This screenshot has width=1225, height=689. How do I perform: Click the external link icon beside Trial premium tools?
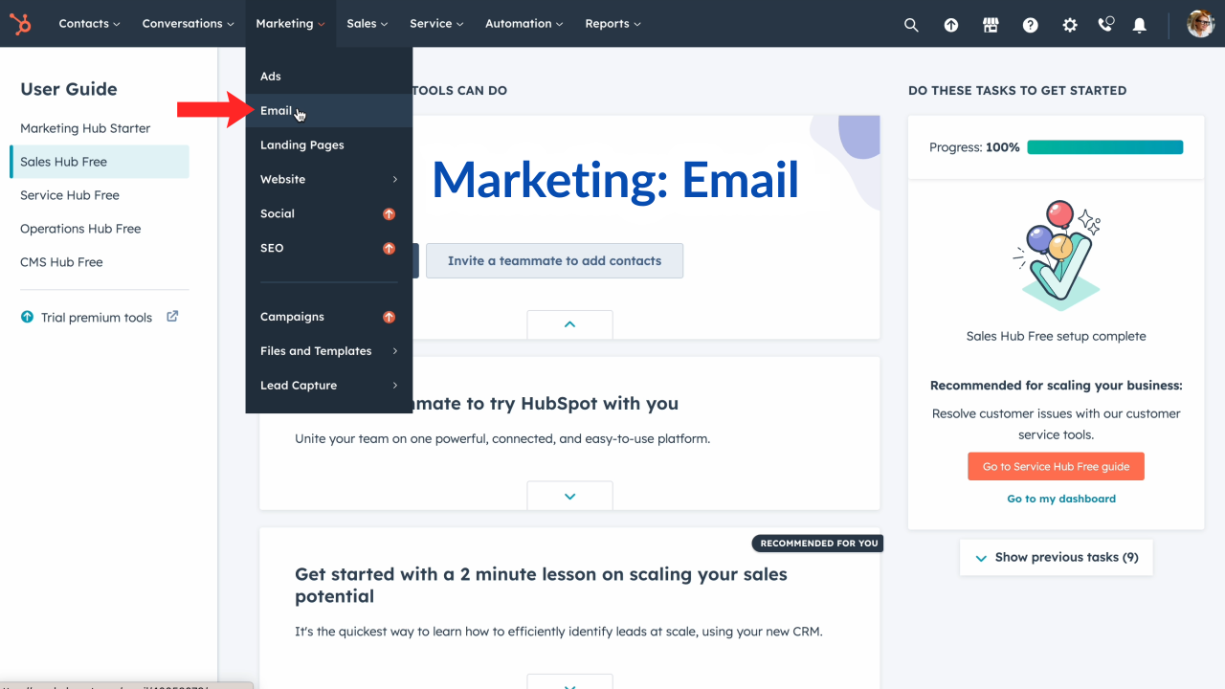(x=172, y=317)
